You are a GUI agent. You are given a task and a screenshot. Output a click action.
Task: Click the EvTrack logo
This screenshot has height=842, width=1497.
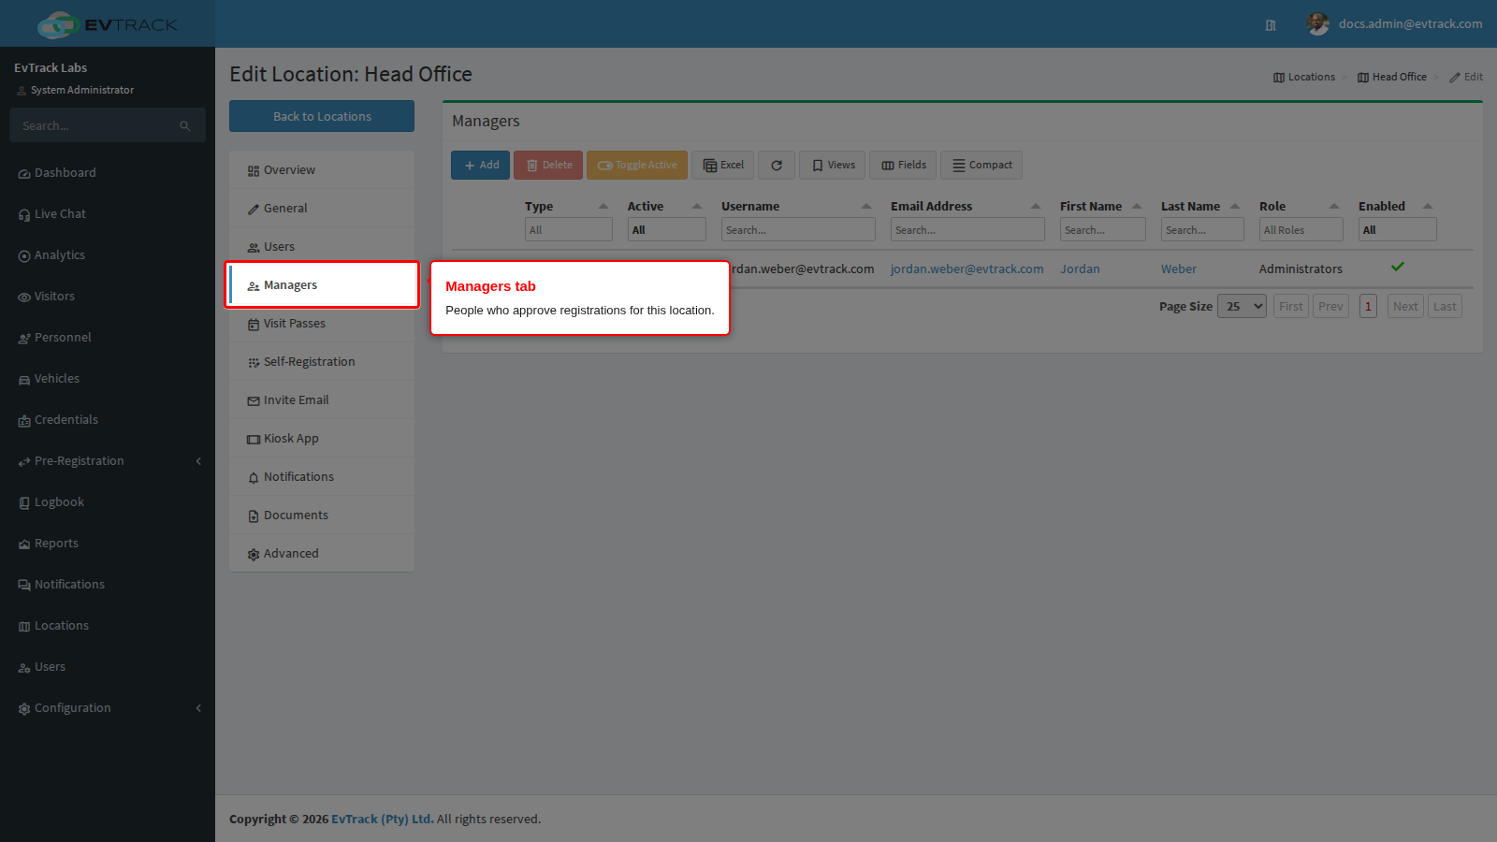[108, 24]
